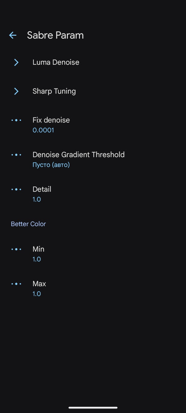This screenshot has width=186, height=413.
Task: Click the Max setting's dotted icon
Action: pos(16,284)
